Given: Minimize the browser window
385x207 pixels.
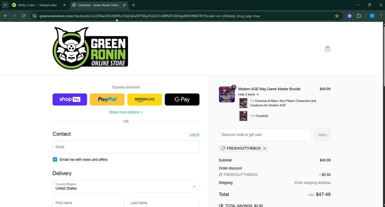Looking at the screenshot, I should [358, 5].
